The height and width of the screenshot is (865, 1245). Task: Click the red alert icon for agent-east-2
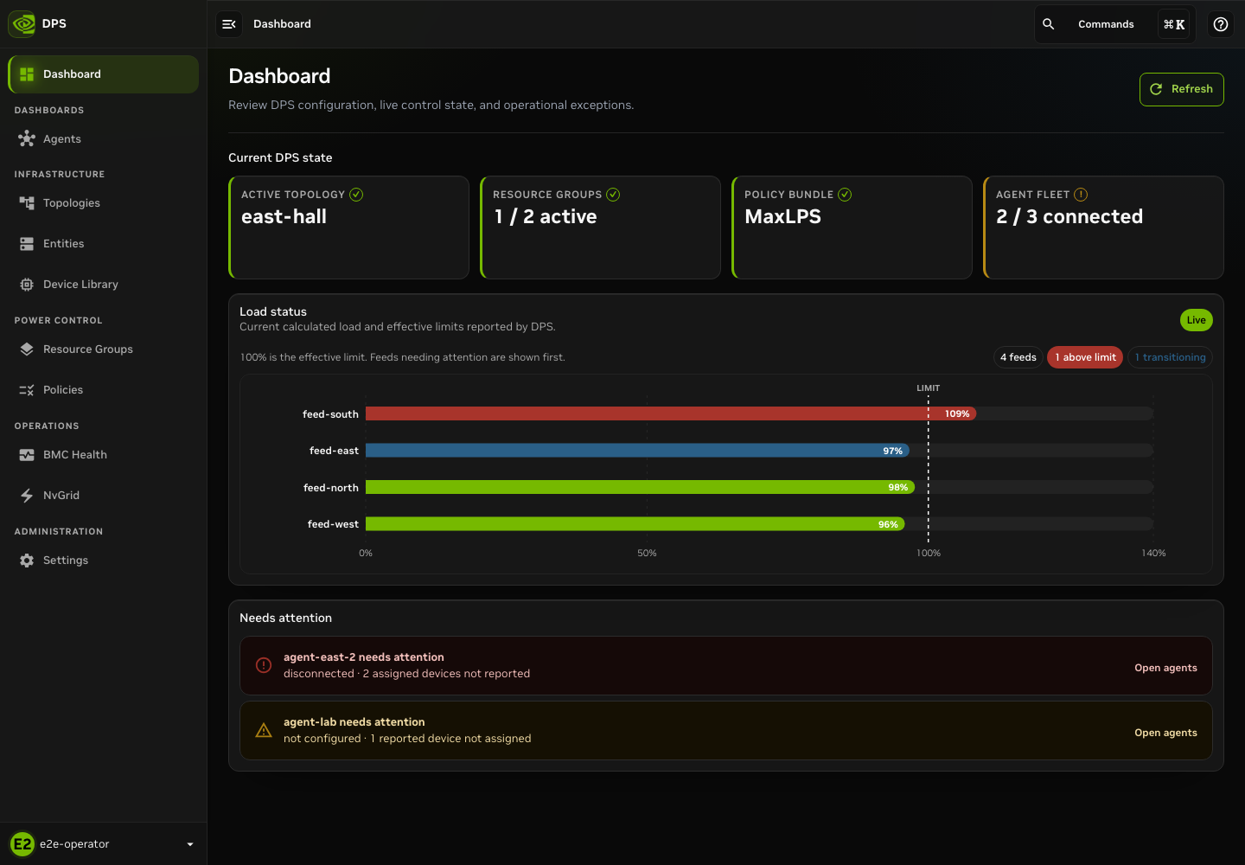(x=264, y=665)
